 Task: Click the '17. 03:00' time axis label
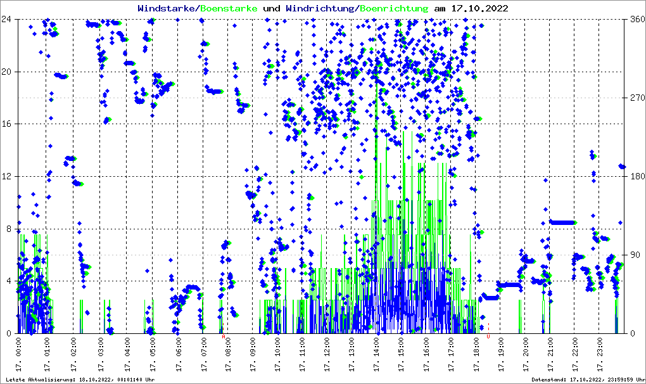point(101,354)
